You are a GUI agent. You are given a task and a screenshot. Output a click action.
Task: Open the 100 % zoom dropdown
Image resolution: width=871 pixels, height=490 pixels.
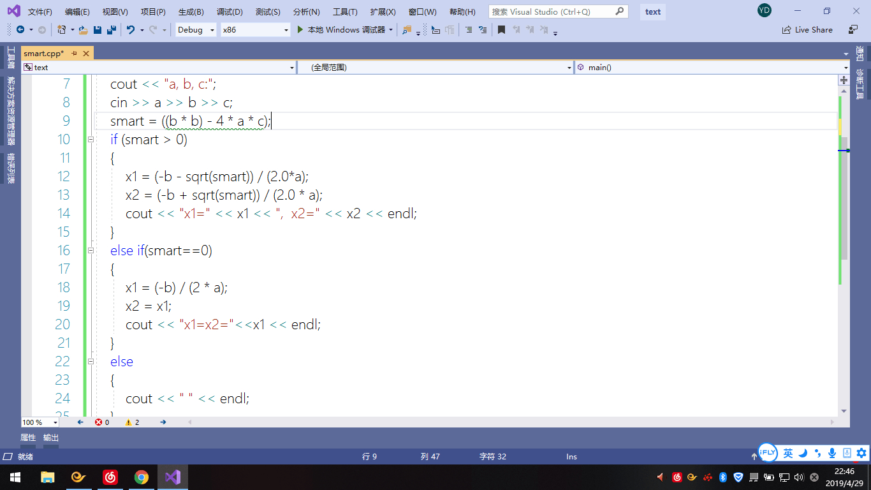40,422
